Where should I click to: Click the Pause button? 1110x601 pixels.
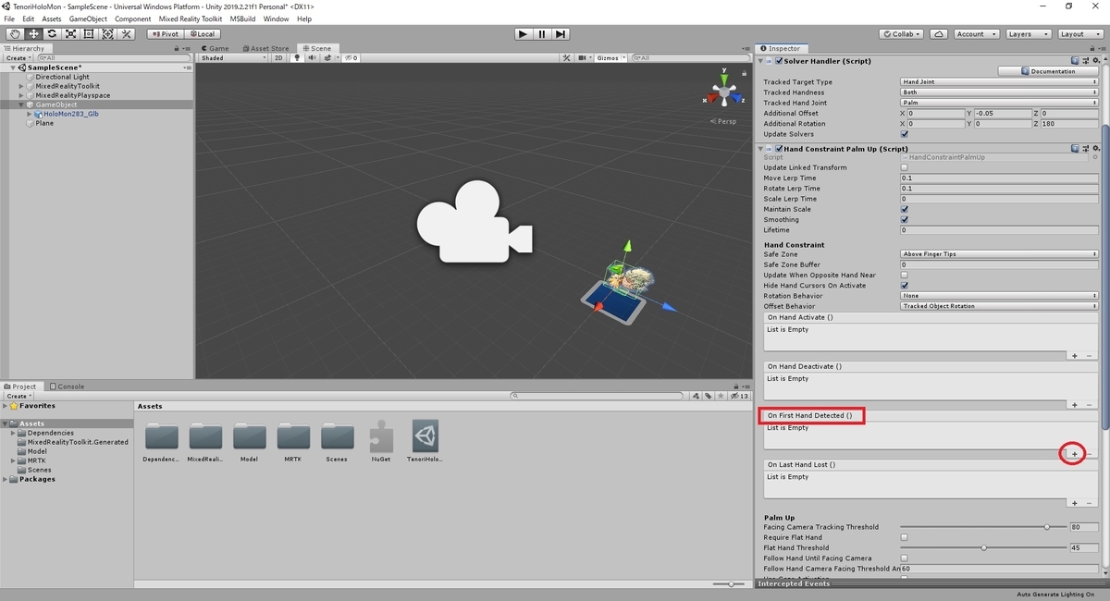[541, 34]
